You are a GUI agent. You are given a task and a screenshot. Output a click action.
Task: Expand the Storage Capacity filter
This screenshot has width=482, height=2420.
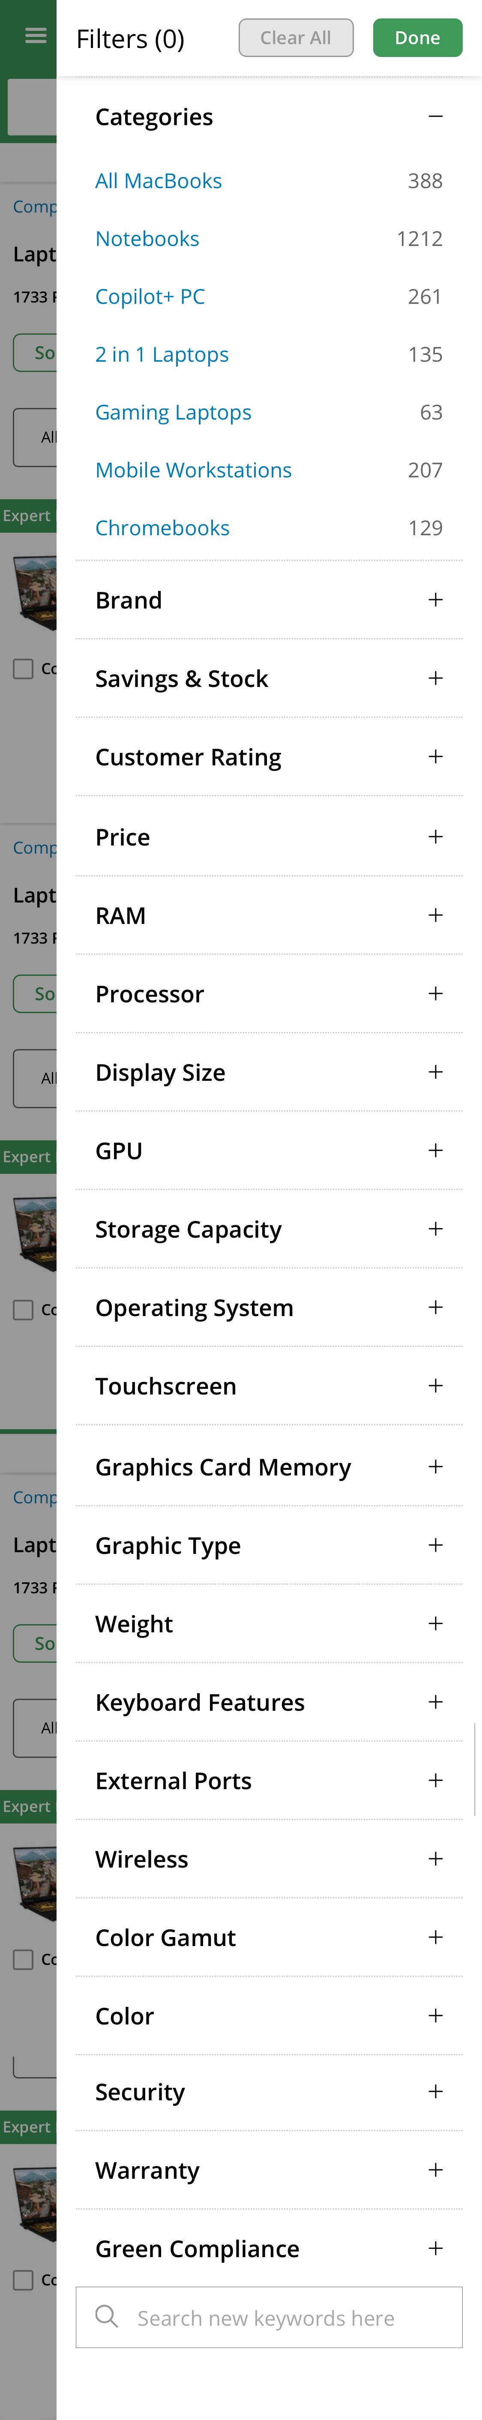(x=436, y=1228)
